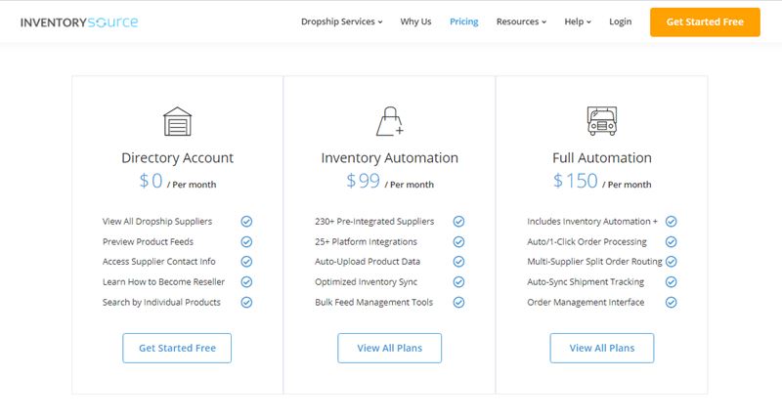782x420 pixels.
Task: Click the Multi-Supplier Split Order Routing text
Action: point(594,262)
